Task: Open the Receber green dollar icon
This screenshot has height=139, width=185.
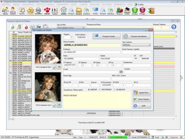Action: 135,11
